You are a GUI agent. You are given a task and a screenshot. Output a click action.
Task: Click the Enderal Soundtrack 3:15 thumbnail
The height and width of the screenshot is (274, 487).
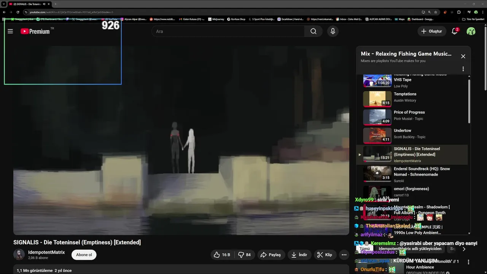tap(377, 174)
